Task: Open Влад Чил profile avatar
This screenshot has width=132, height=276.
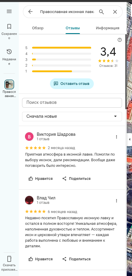Action: [x=29, y=200]
